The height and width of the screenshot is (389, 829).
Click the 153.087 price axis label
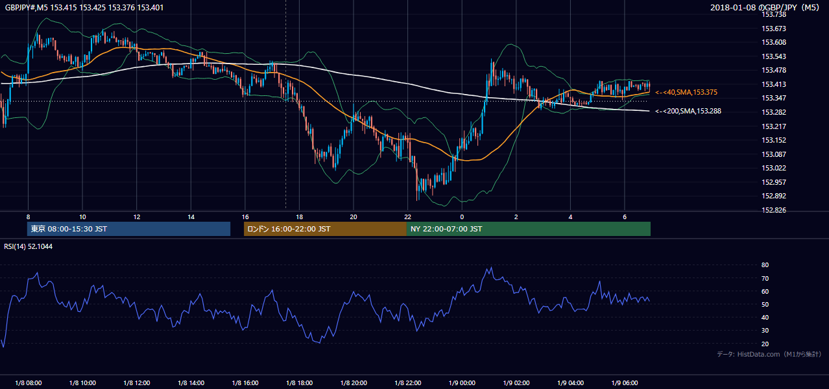[x=775, y=154]
